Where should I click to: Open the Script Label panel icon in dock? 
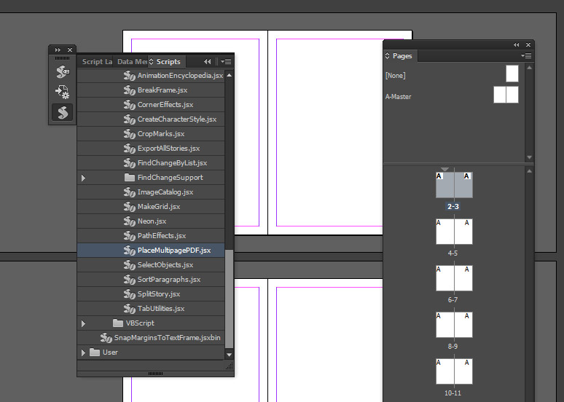[62, 72]
